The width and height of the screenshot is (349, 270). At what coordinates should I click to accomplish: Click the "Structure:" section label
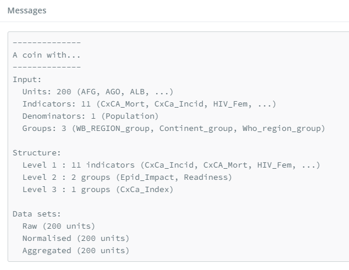(37, 153)
